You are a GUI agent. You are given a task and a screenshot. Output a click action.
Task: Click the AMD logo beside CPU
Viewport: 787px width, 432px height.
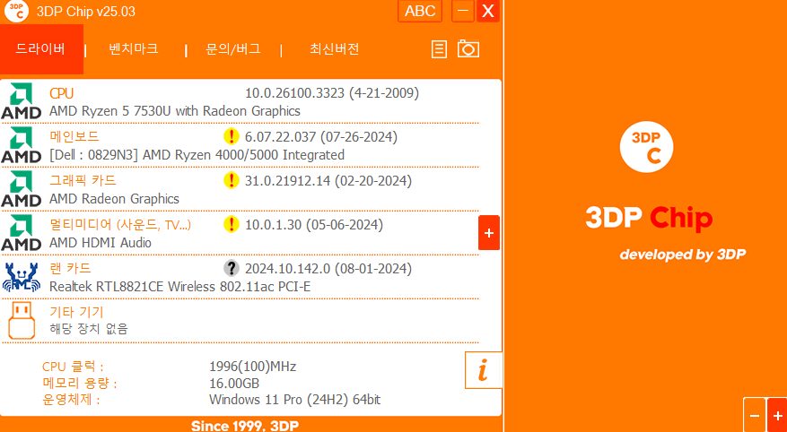(21, 100)
